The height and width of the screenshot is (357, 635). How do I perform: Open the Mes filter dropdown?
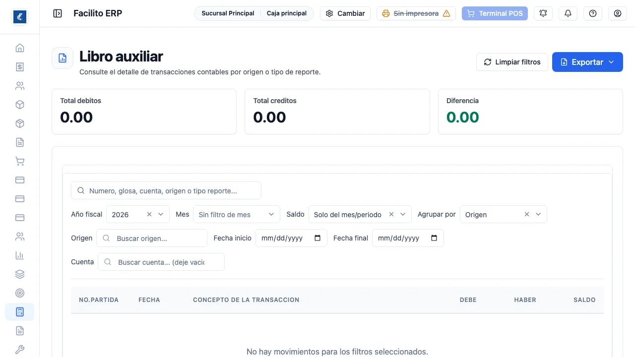(236, 214)
